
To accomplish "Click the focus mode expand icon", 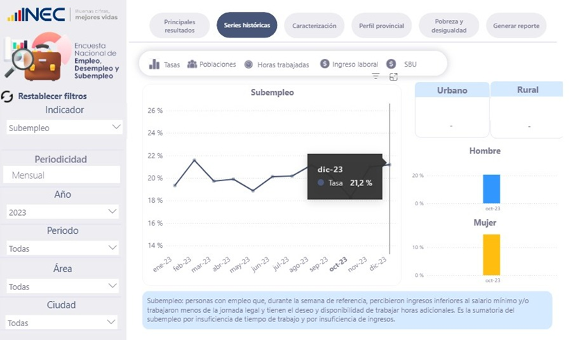I will tap(393, 76).
